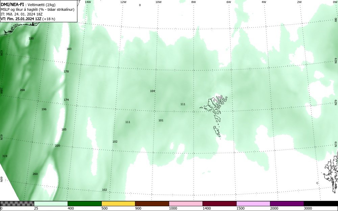Click the 268 value on the map
338x211 pixels.
pos(22,90)
